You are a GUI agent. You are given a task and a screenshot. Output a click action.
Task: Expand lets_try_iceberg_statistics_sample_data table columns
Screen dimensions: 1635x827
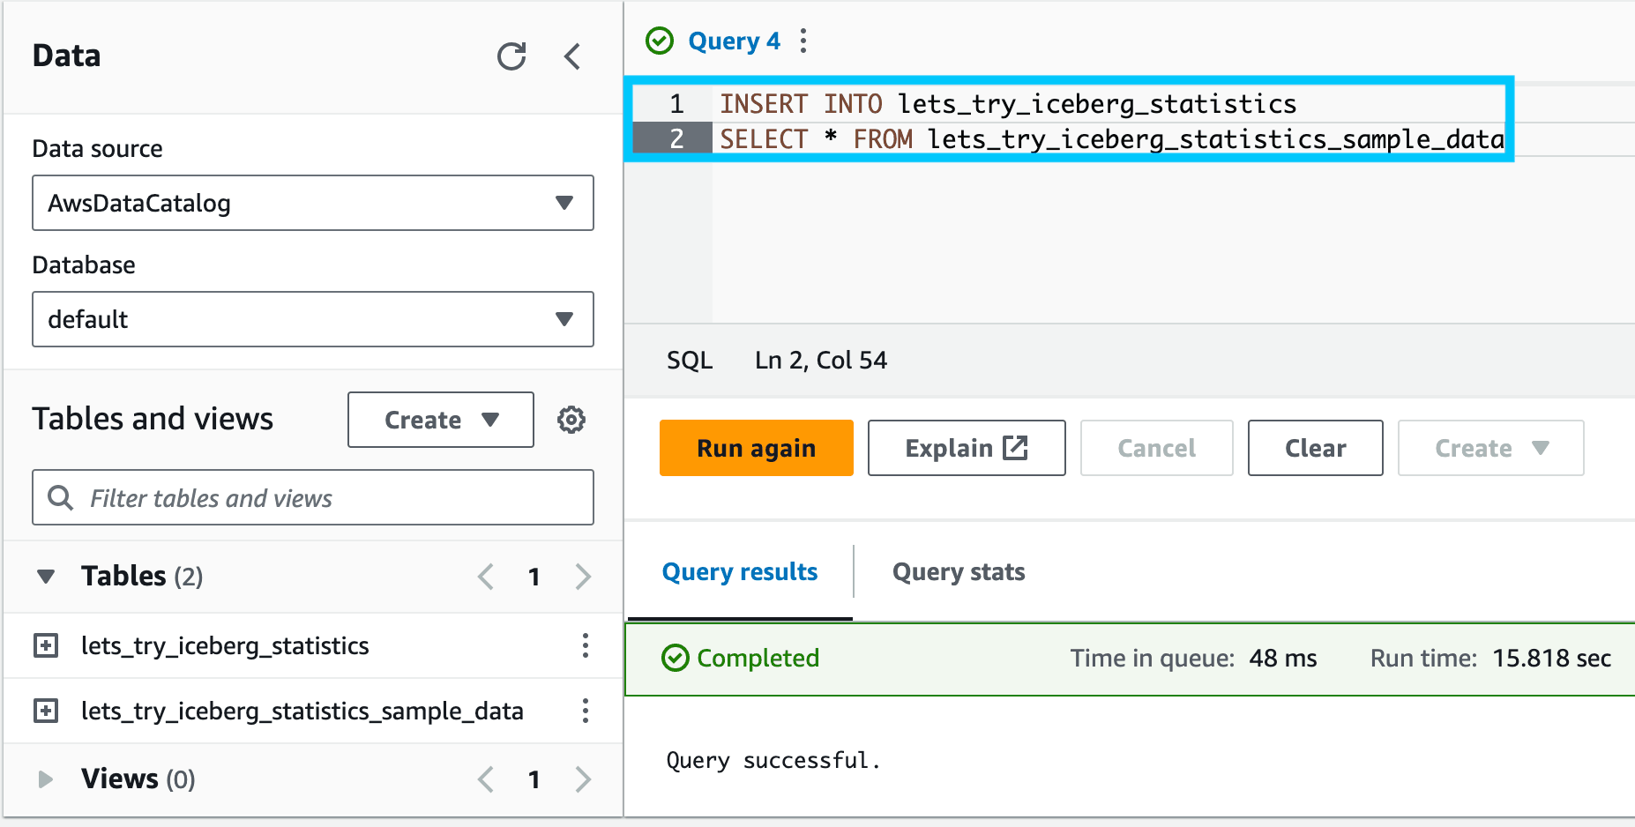[46, 711]
